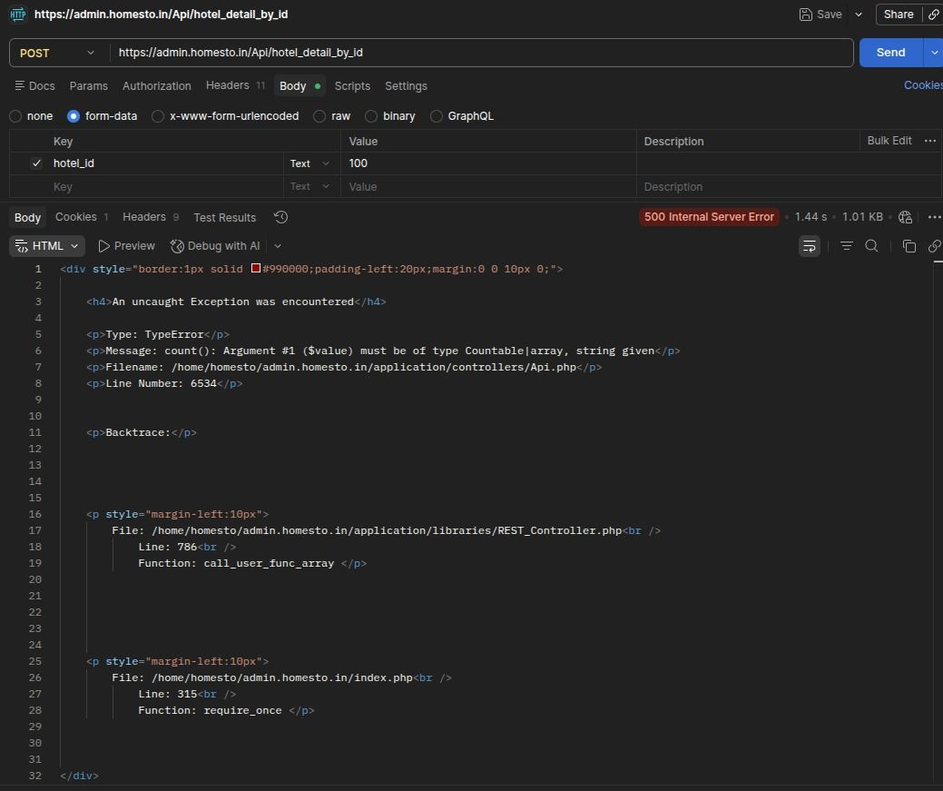943x791 pixels.
Task: Search the response body with magnifier icon
Action: [x=871, y=246]
